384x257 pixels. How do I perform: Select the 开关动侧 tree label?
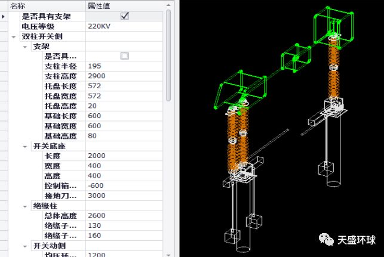[49, 246]
